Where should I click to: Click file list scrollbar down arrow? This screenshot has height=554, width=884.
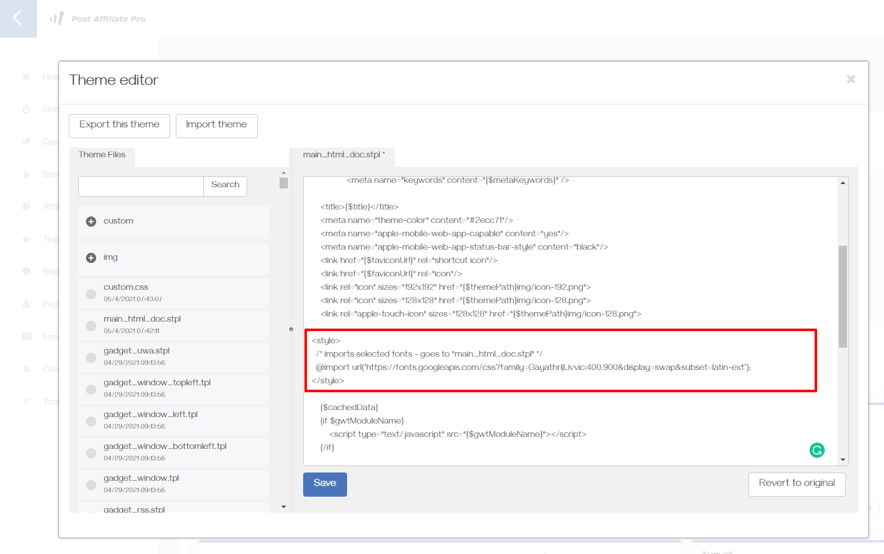(283, 507)
